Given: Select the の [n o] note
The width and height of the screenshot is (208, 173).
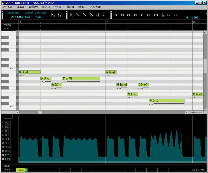Looking at the screenshot, I should [167, 101].
